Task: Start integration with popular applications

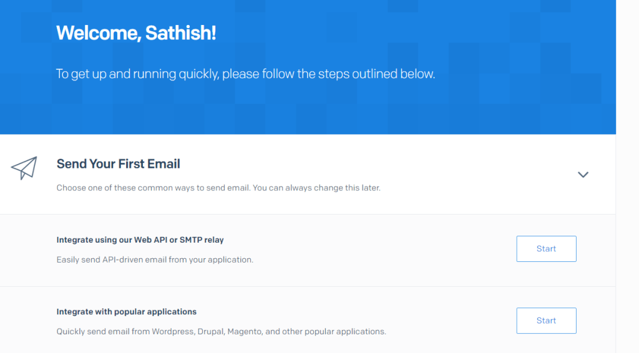Action: (546, 321)
